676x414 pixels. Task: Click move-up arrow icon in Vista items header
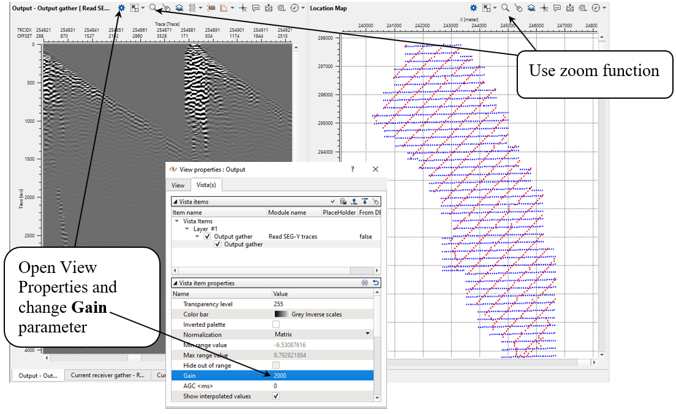pyautogui.click(x=354, y=201)
